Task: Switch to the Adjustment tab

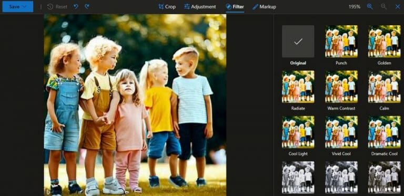Action: coord(200,7)
